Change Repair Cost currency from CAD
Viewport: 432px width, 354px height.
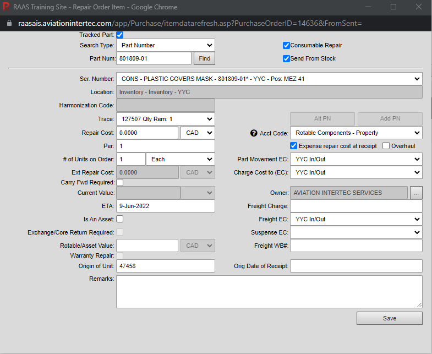click(197, 133)
